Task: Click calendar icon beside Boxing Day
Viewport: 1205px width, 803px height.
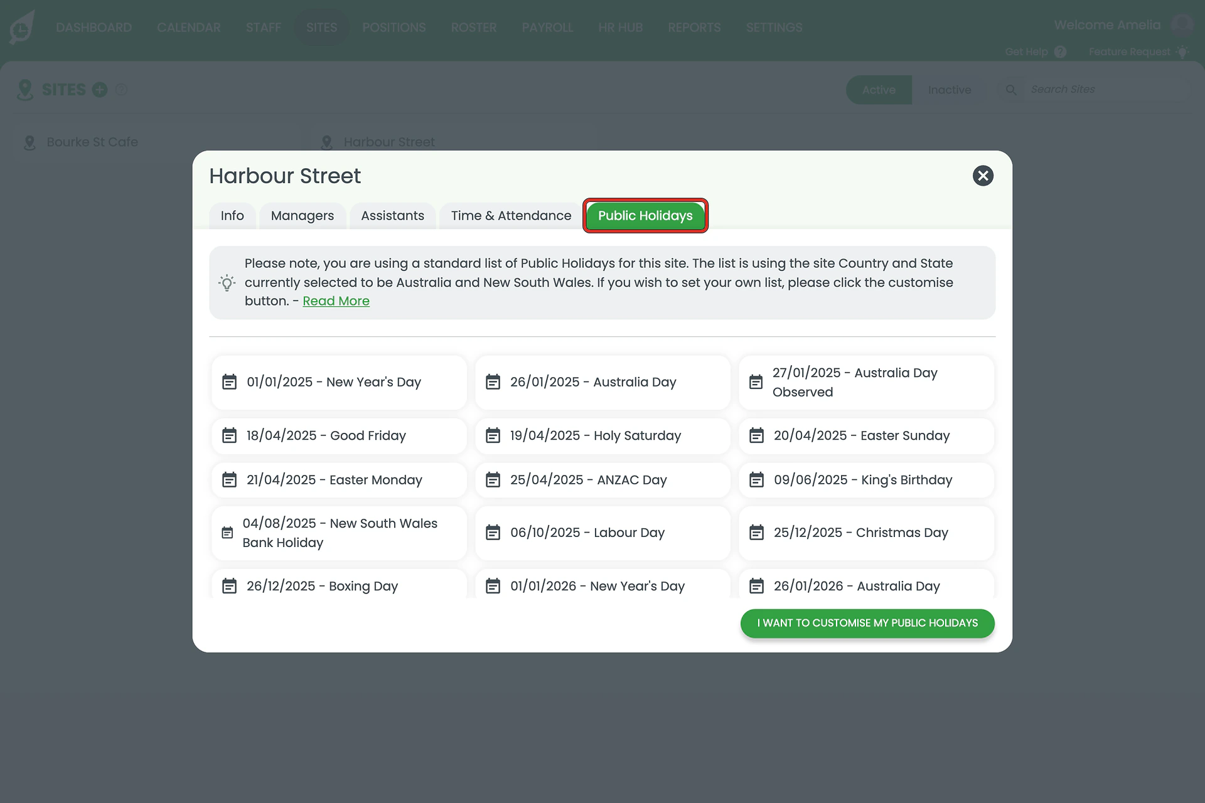Action: (x=230, y=586)
